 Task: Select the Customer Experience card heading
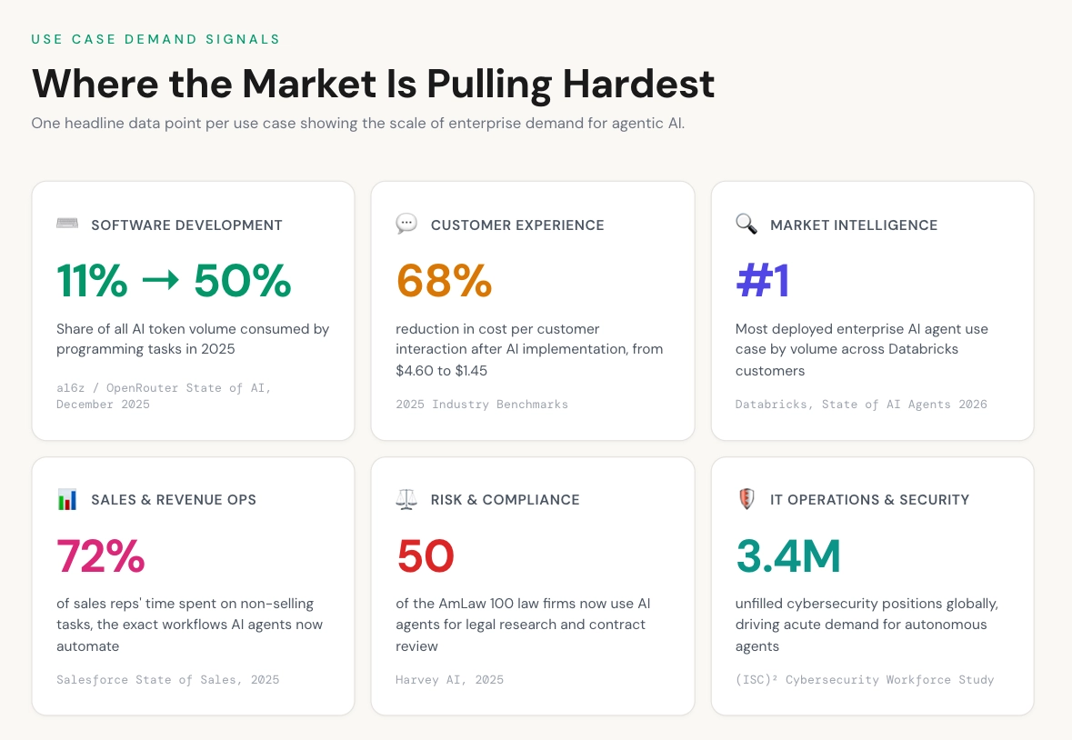click(x=517, y=225)
